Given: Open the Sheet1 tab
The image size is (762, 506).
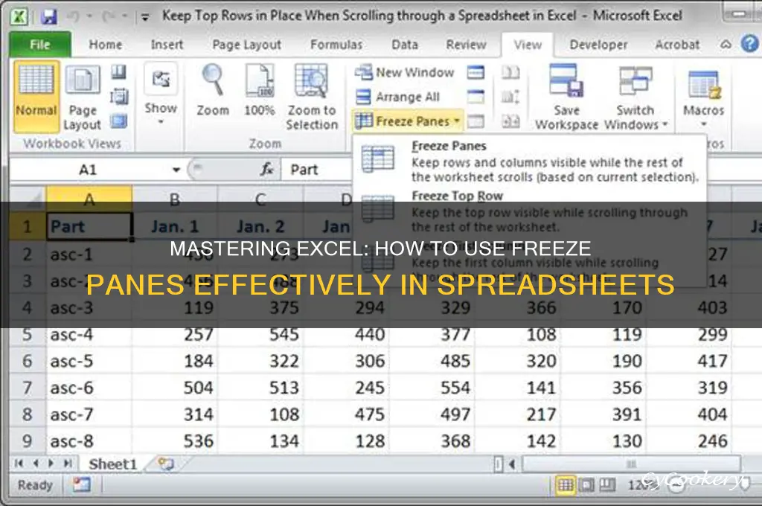Looking at the screenshot, I should click(113, 464).
